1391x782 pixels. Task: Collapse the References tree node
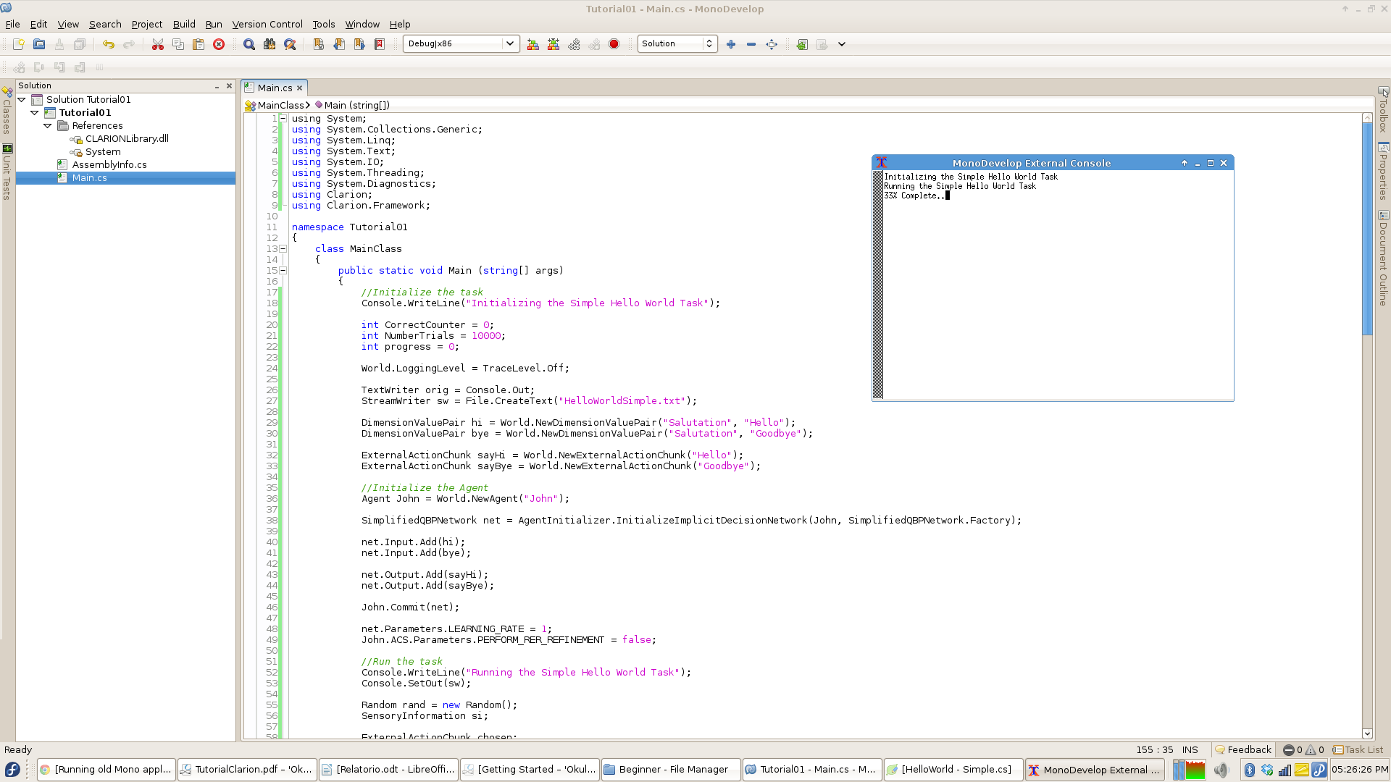(x=48, y=125)
